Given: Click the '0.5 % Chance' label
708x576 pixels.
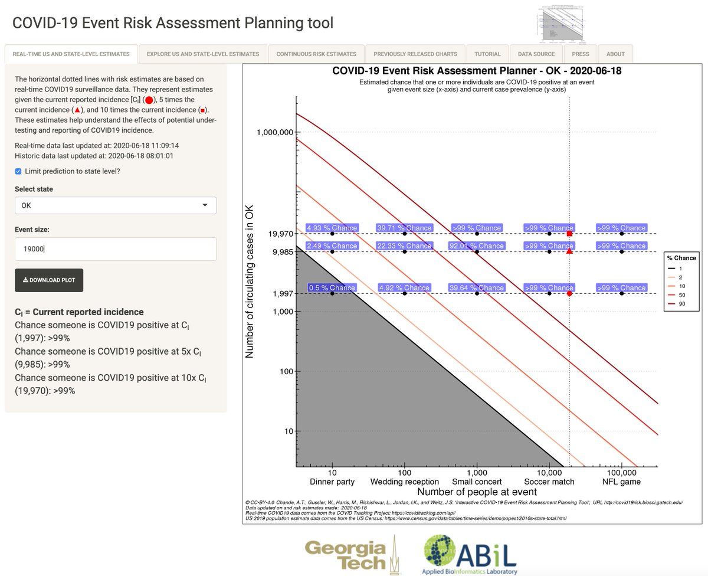Looking at the screenshot, I should pyautogui.click(x=332, y=288).
